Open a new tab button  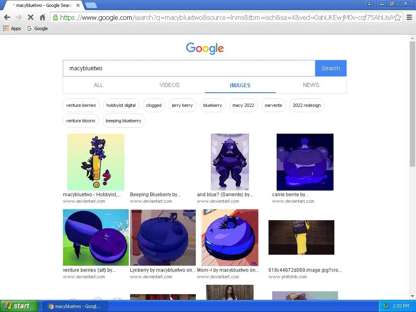91,5
